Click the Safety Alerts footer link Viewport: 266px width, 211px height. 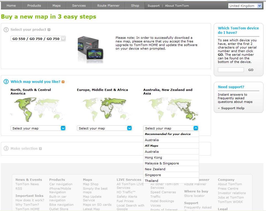127,197
